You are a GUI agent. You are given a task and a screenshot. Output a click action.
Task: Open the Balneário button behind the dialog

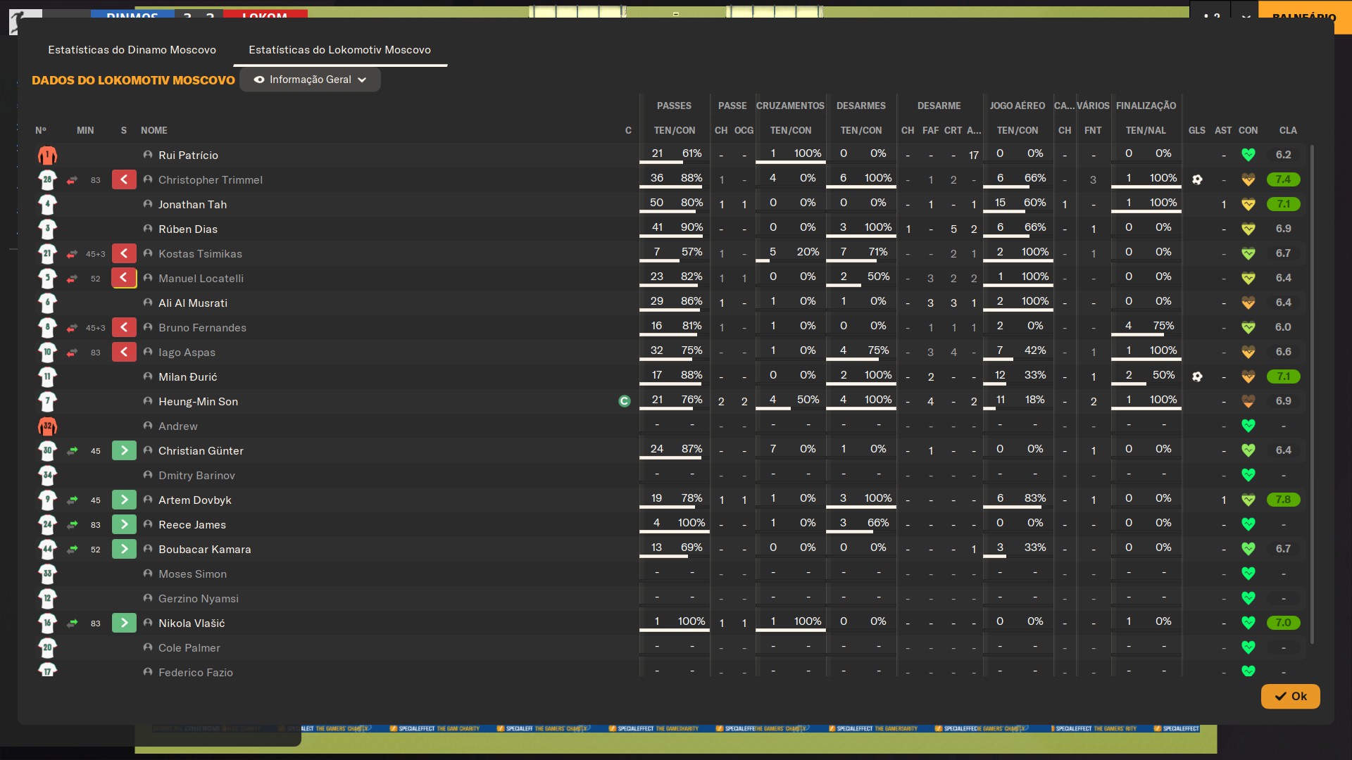point(1305,18)
